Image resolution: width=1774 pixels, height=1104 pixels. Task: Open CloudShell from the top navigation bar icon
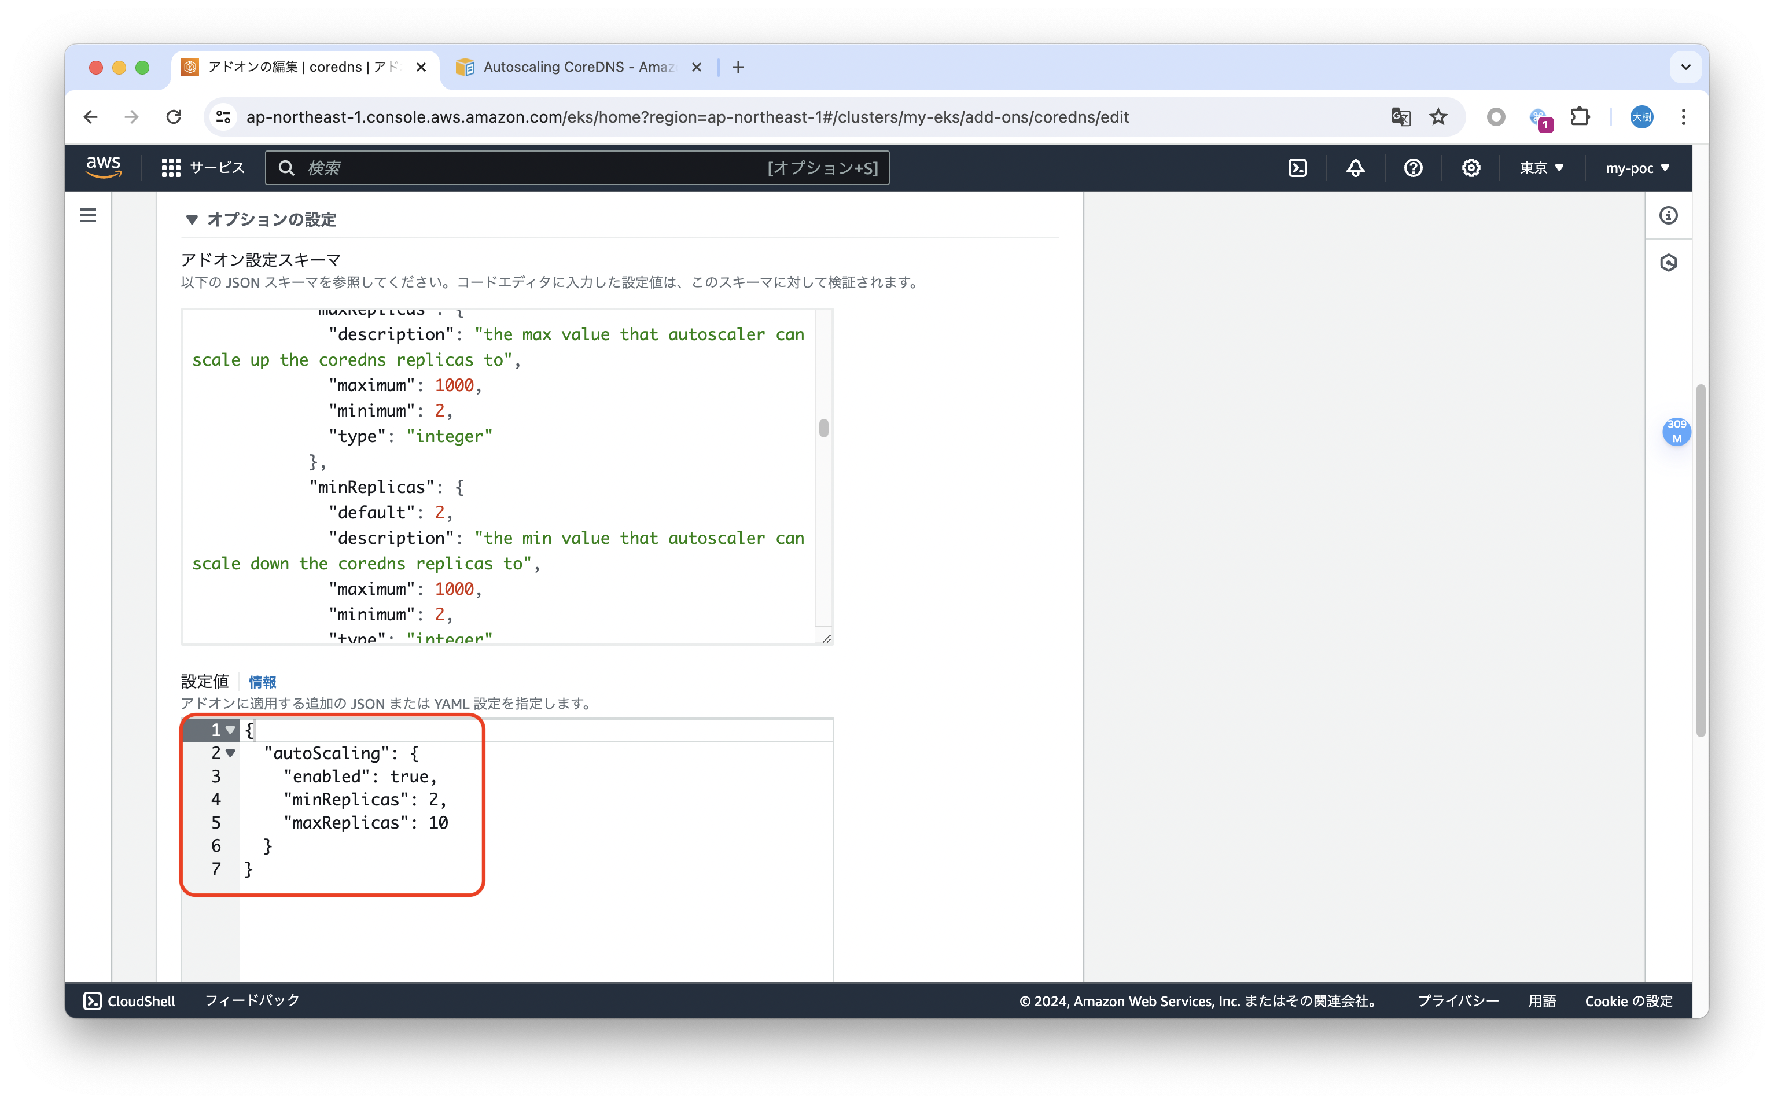(x=1298, y=168)
